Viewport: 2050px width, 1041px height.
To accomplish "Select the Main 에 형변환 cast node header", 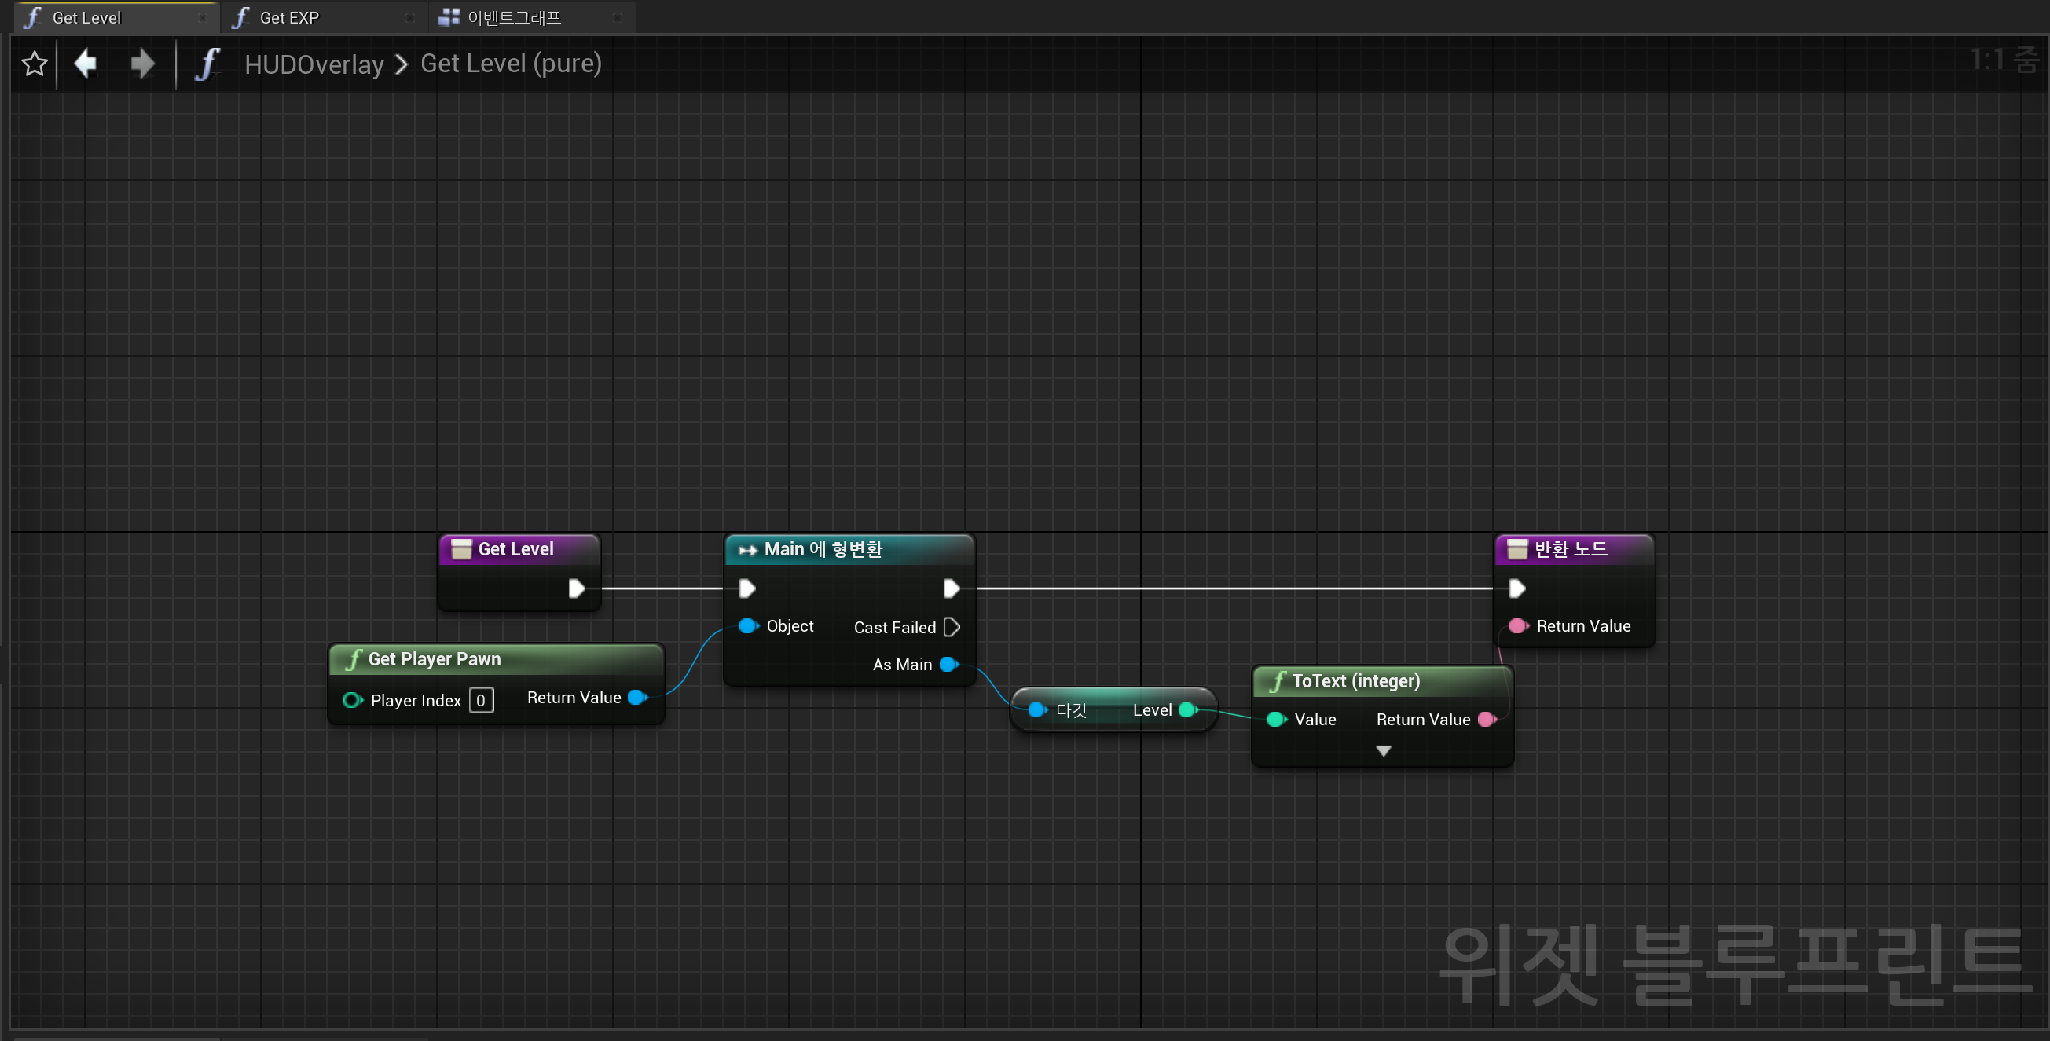I will (x=849, y=549).
